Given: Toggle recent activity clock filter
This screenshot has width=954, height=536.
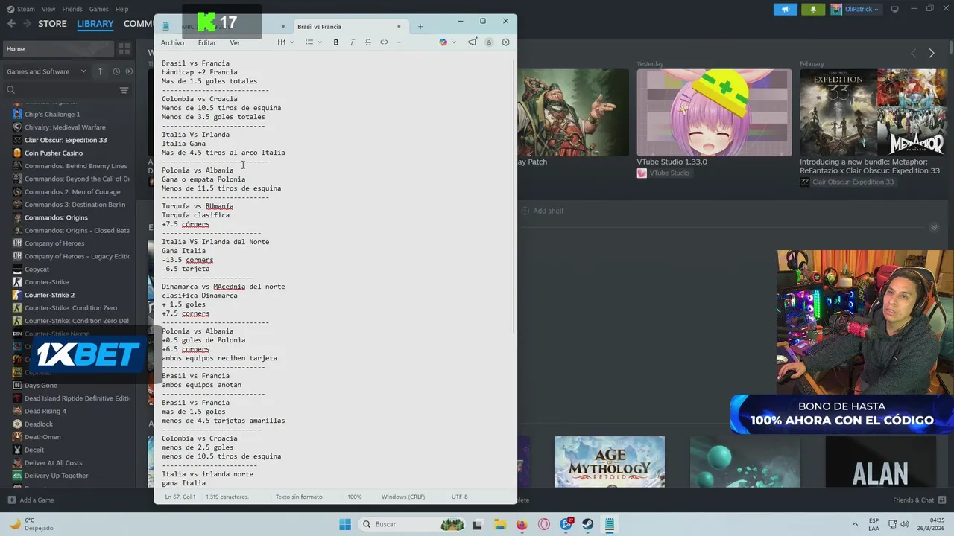Looking at the screenshot, I should coord(116,71).
